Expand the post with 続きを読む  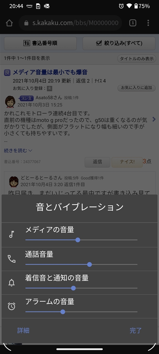[x=18, y=150]
